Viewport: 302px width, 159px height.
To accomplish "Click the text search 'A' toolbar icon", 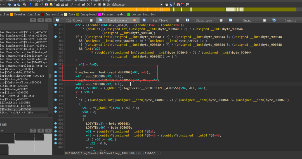I will (x=36, y=4).
